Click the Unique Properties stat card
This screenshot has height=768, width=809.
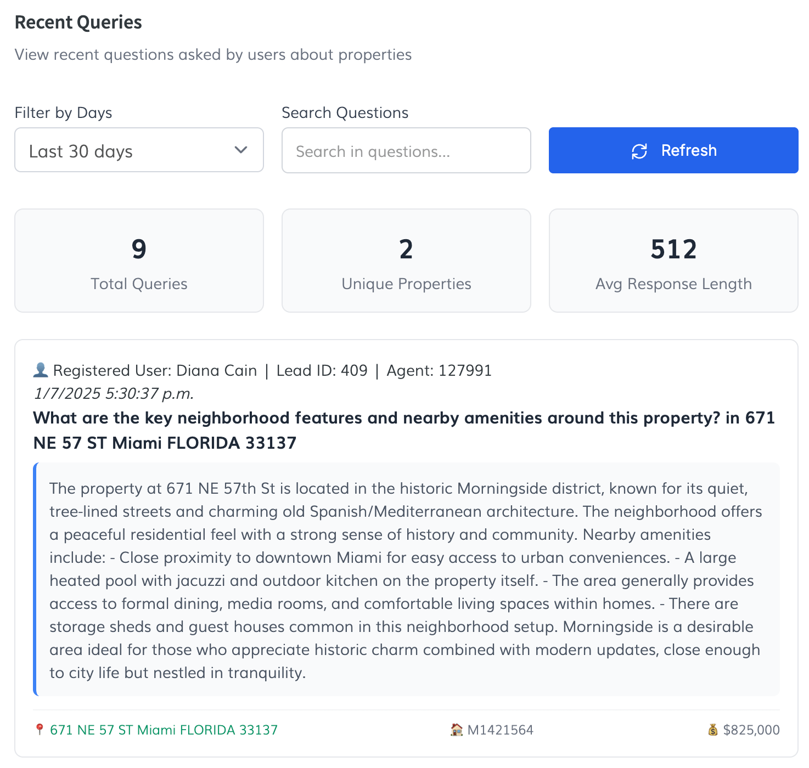pos(406,261)
